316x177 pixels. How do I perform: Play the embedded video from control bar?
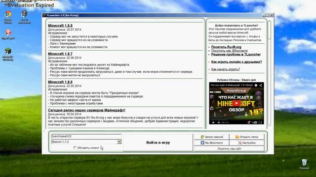tap(213, 122)
